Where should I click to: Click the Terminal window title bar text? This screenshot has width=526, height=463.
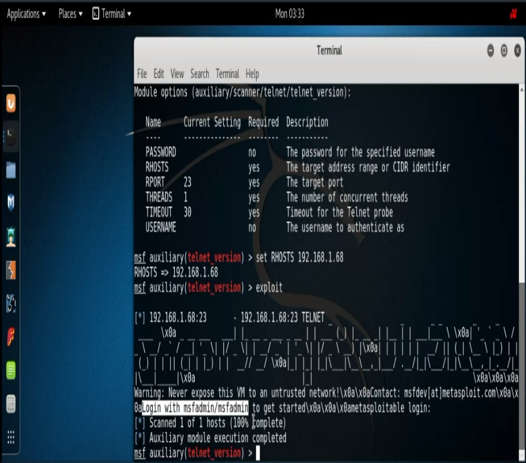(330, 50)
